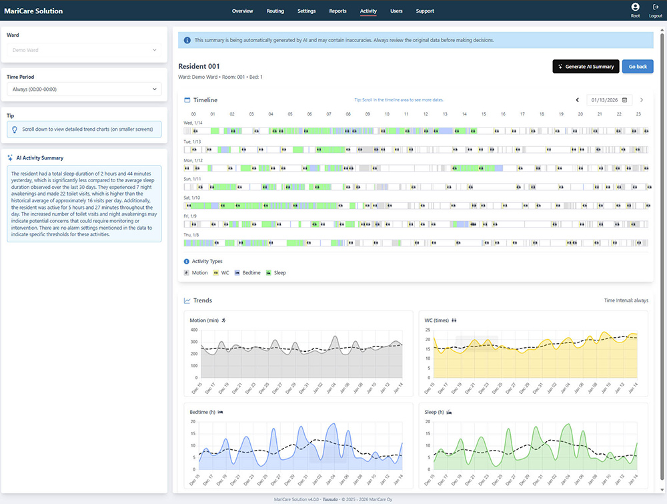Click the Logout icon
Screen dimensions: 667x504
tap(656, 7)
